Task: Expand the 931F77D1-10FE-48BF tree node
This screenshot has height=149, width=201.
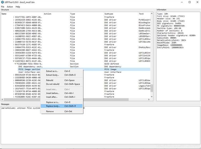Action: pos(14,17)
